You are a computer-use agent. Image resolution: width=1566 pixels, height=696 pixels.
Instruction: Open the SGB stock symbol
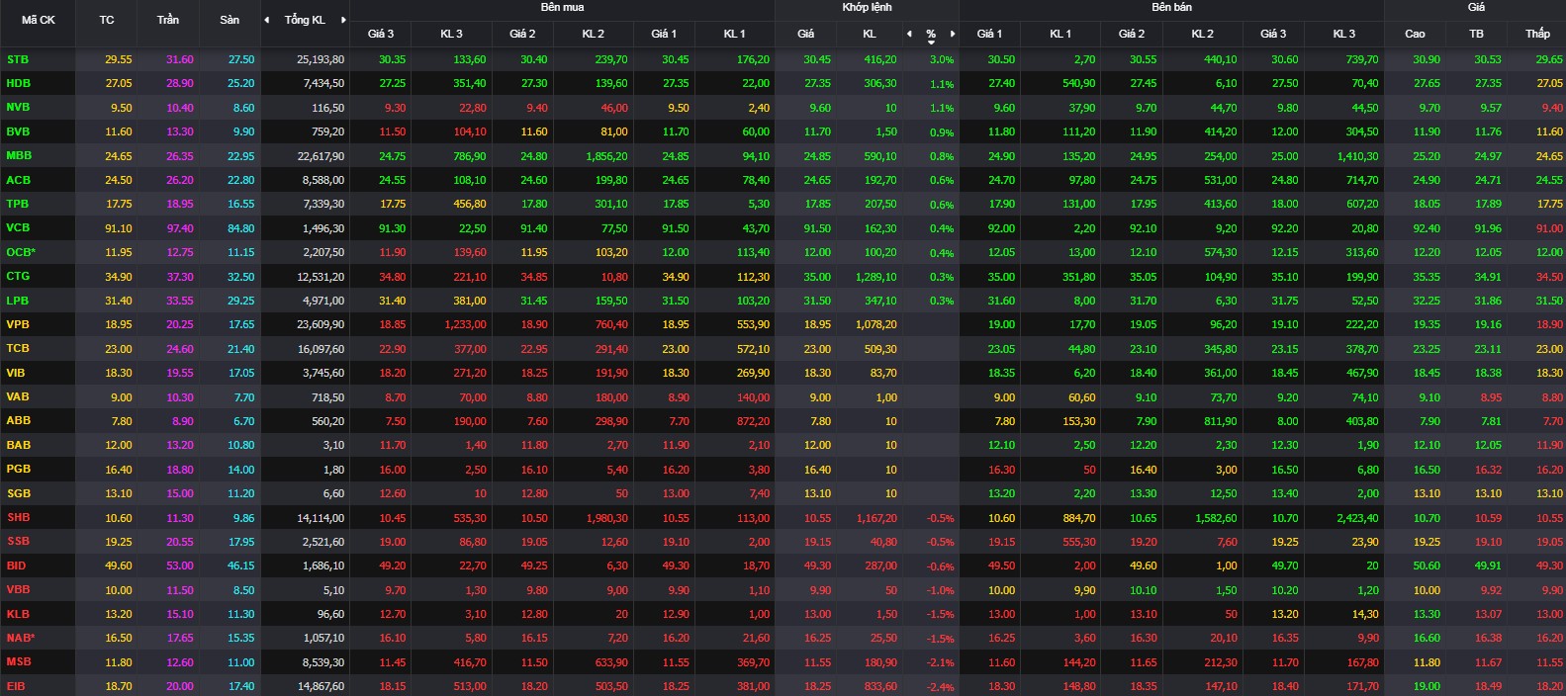tap(19, 493)
